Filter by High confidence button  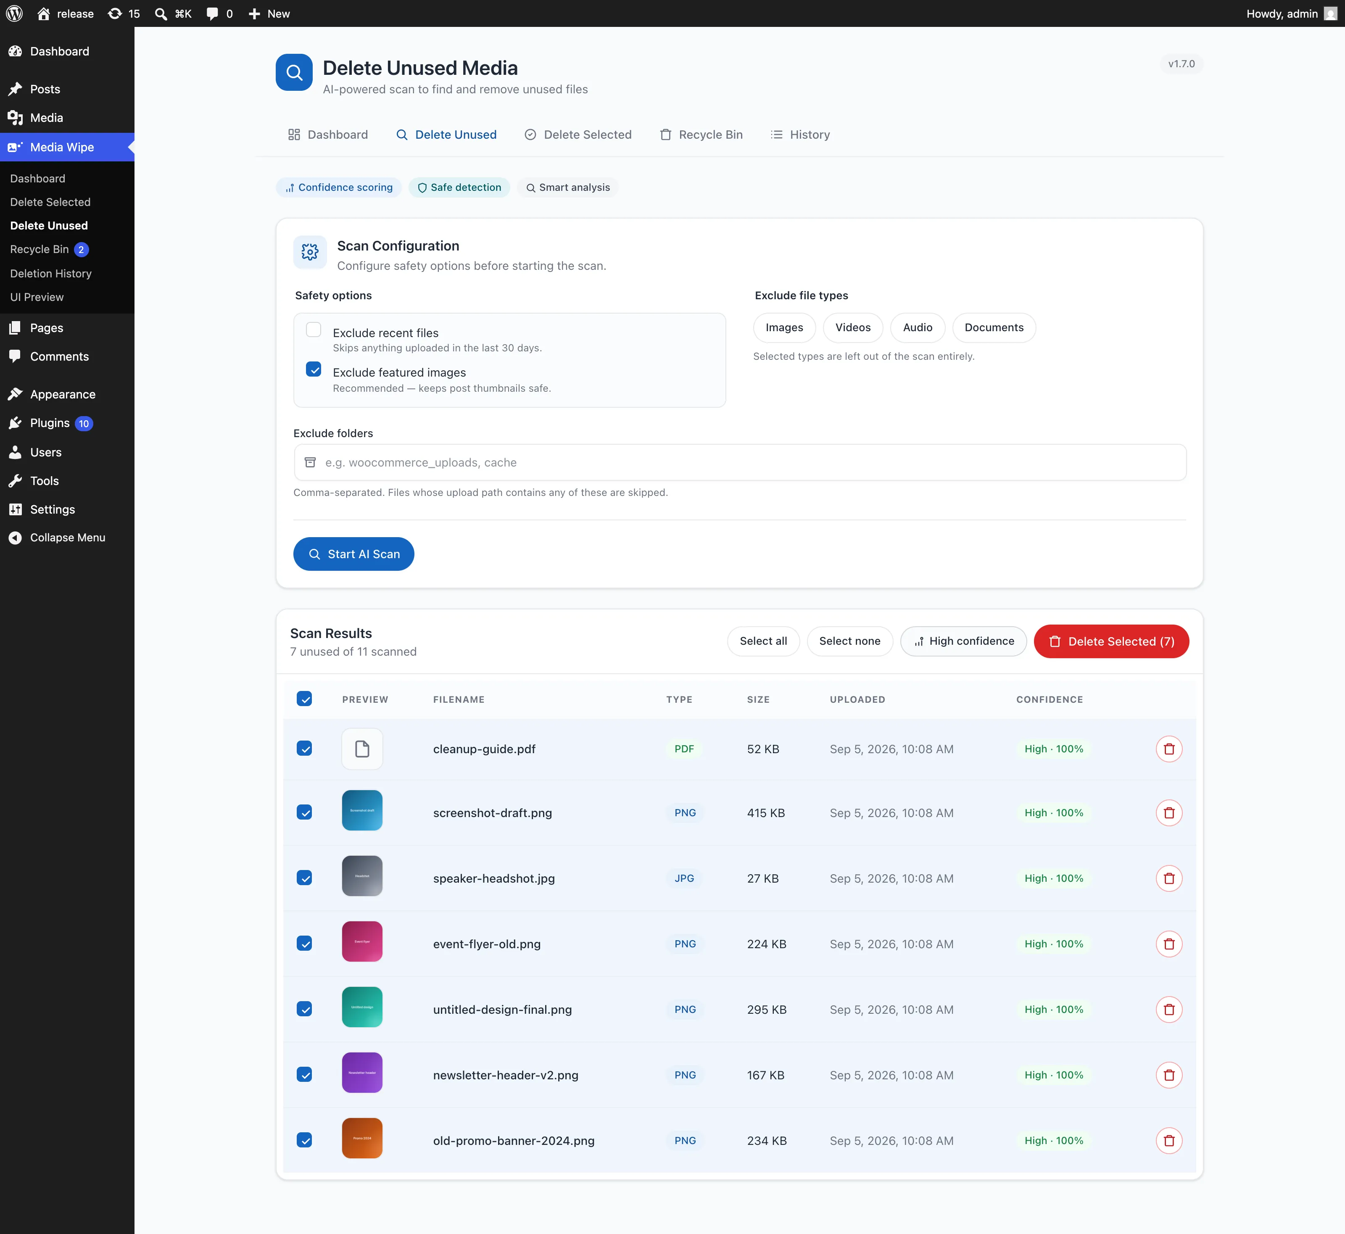click(x=964, y=641)
